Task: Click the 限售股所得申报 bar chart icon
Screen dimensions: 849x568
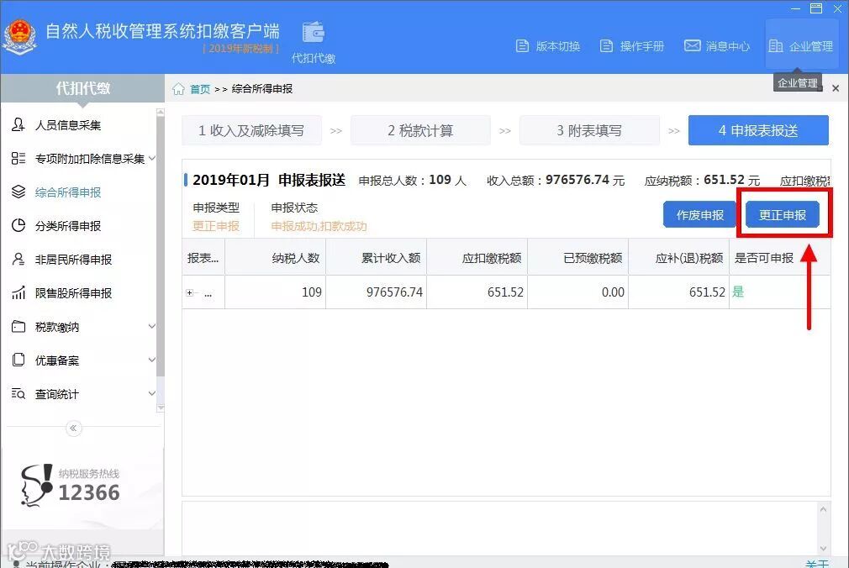Action: pos(18,293)
